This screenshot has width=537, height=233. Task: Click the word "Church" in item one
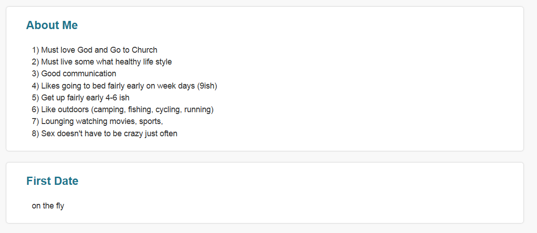pos(144,50)
